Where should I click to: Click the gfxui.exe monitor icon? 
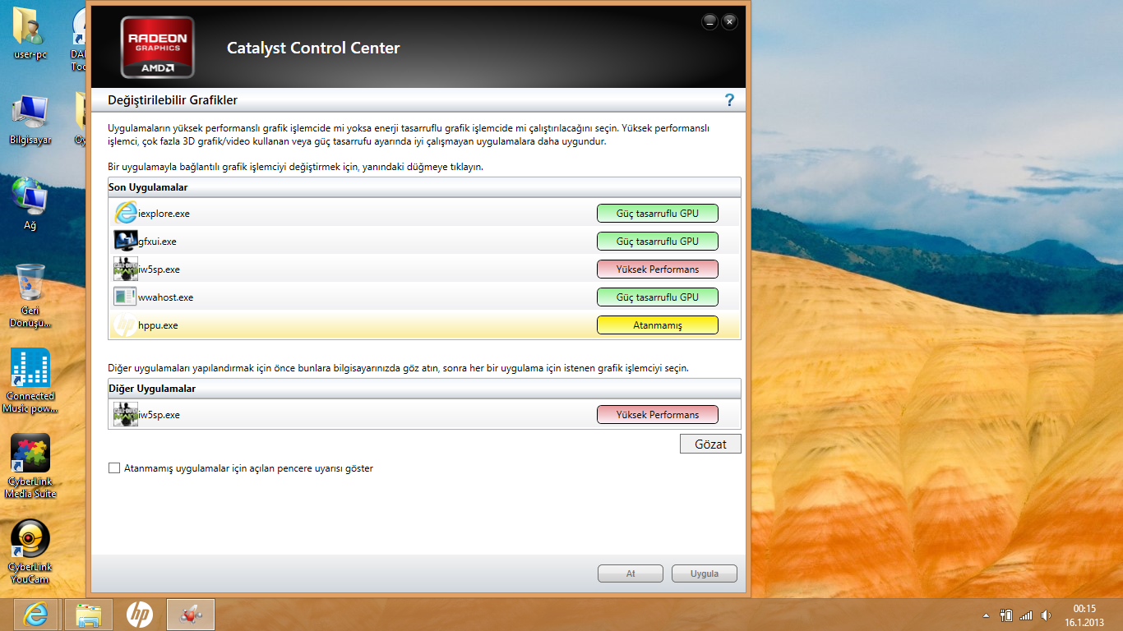pyautogui.click(x=125, y=241)
